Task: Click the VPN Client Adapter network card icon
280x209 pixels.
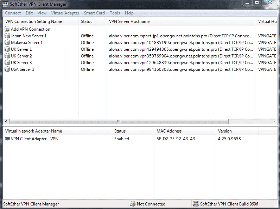Action: tap(7, 139)
